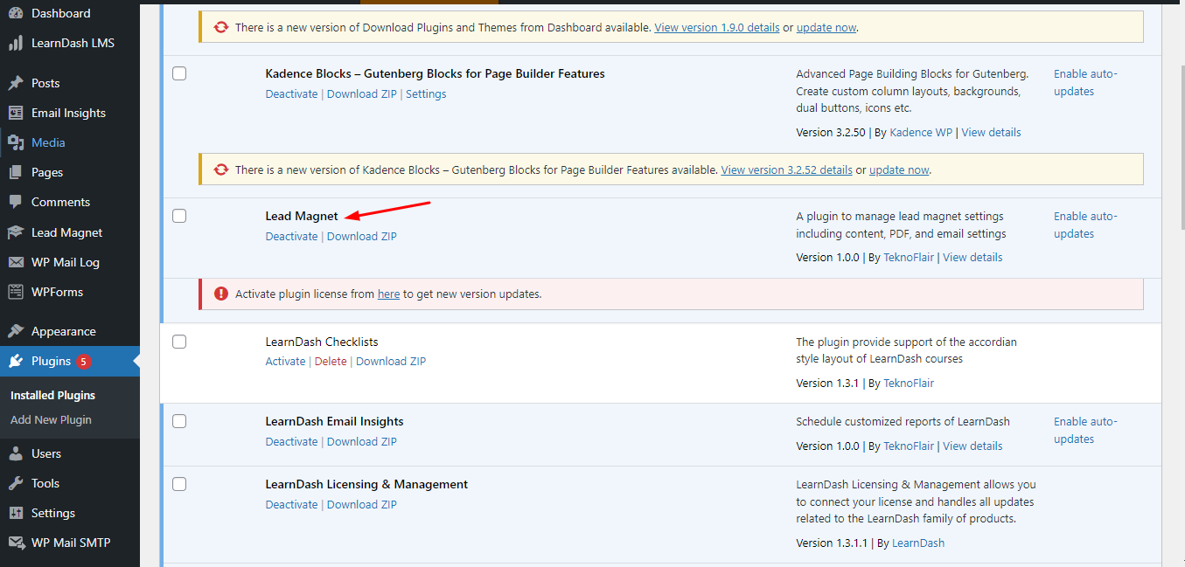Click the Settings sliders icon
The image size is (1185, 567).
click(16, 513)
